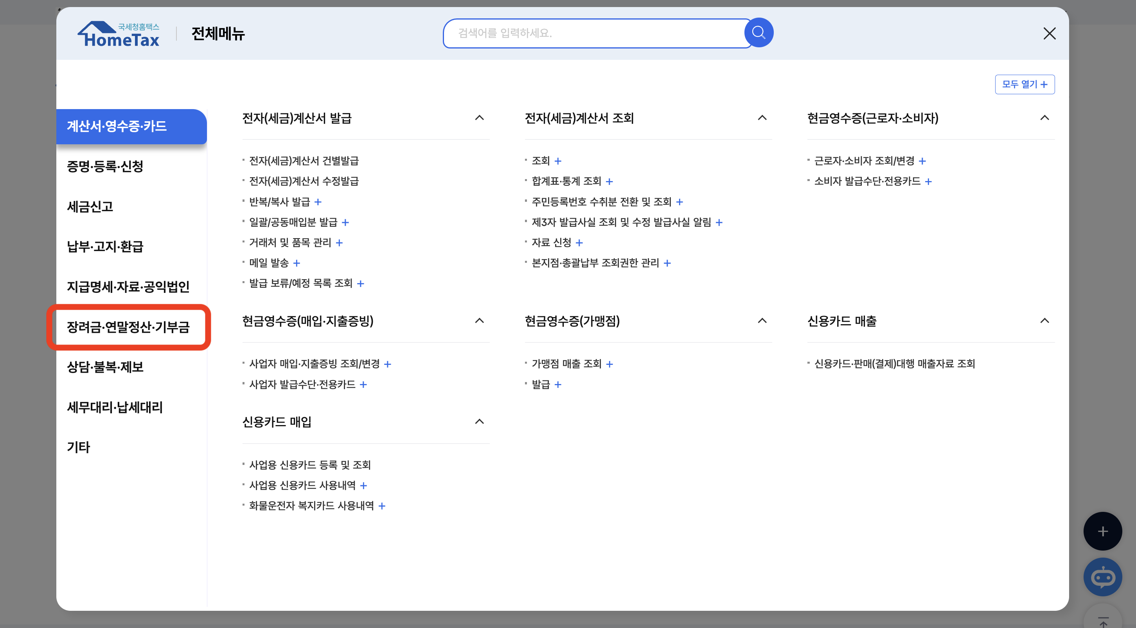The height and width of the screenshot is (628, 1136).
Task: Select 세금신고 menu category
Action: [90, 206]
